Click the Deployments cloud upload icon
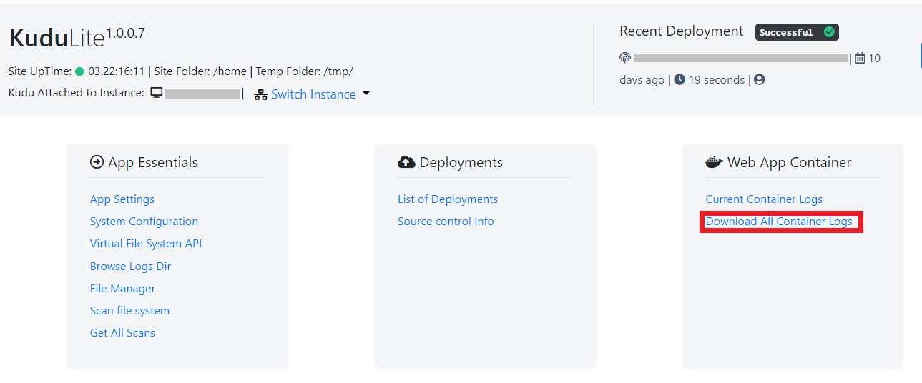This screenshot has width=922, height=383. pos(406,163)
